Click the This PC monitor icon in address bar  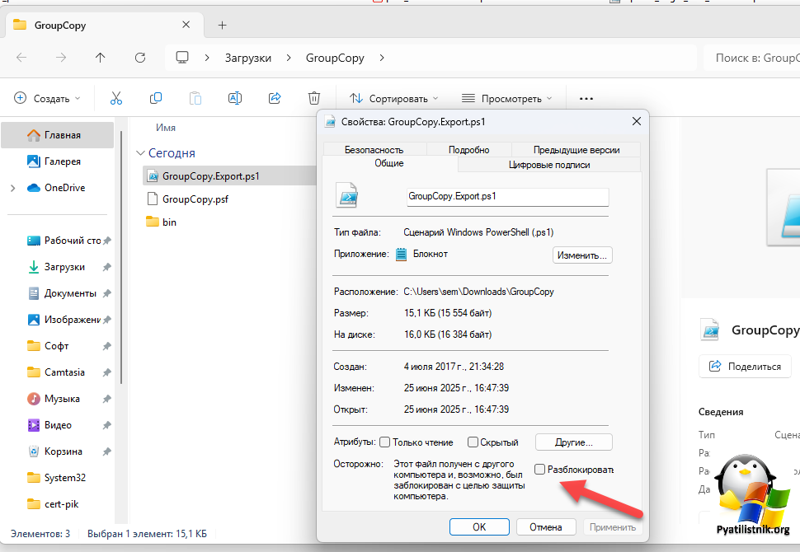click(x=182, y=58)
